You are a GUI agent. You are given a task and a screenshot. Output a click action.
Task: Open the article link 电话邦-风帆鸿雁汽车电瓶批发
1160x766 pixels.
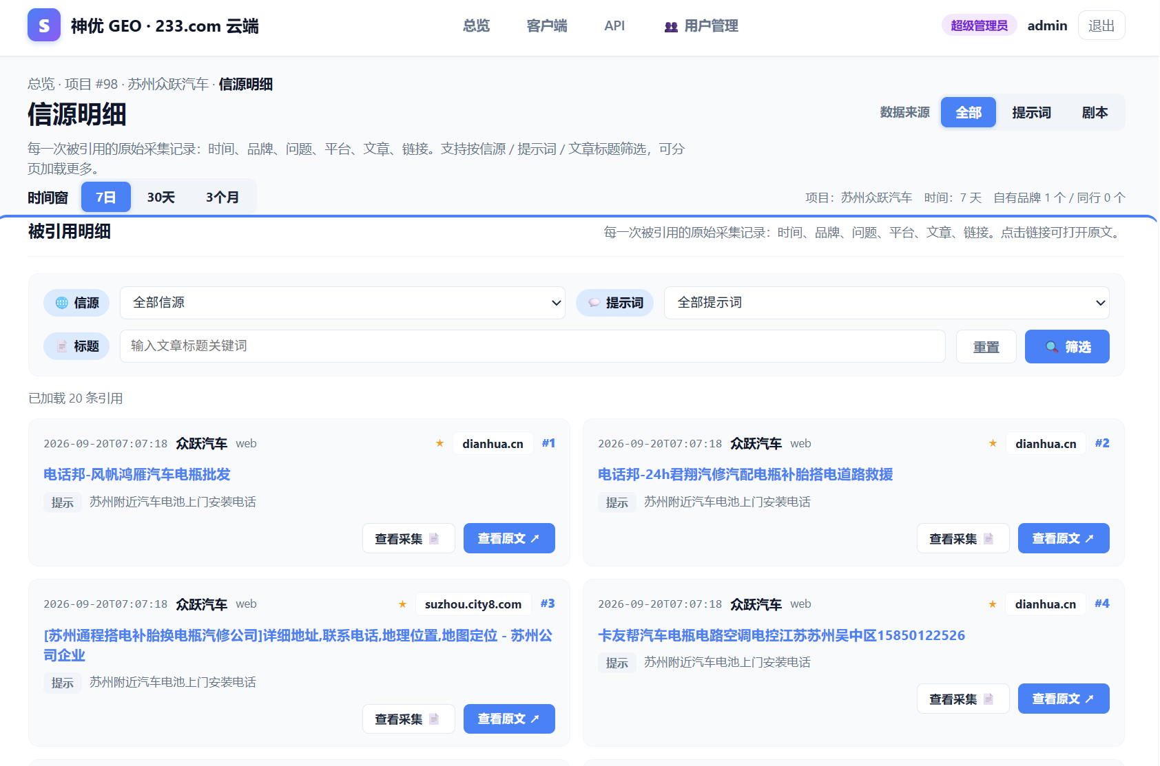(137, 474)
